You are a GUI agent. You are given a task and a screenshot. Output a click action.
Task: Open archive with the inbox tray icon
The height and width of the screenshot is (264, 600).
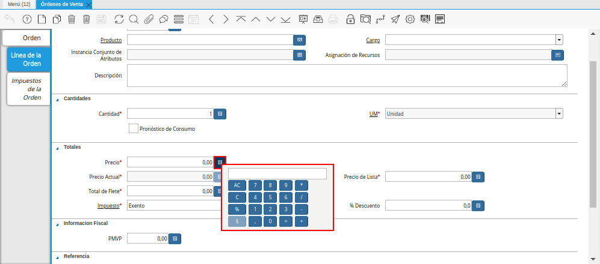tap(318, 19)
